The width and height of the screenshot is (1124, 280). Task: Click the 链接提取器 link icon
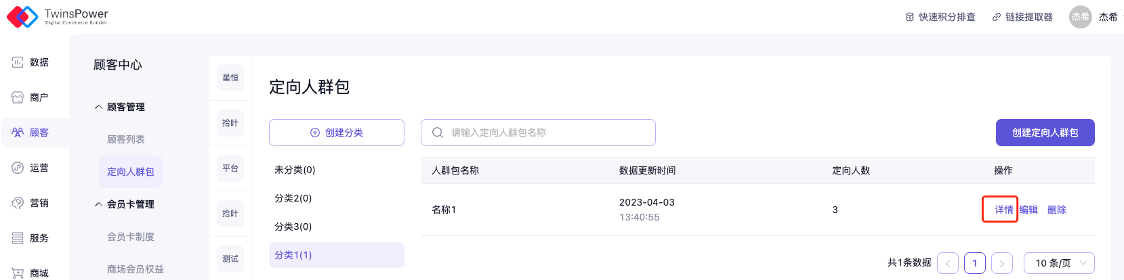[x=997, y=17]
